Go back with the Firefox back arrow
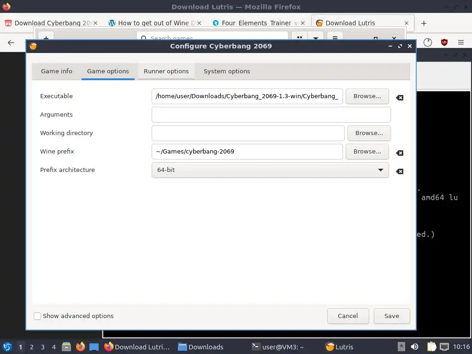The image size is (472, 354). click(11, 43)
